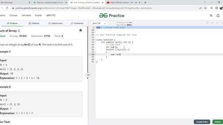
Task: Click the Driver Code Ends line
Action: point(113,27)
